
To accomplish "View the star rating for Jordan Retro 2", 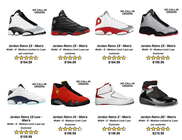I will click(114, 129).
